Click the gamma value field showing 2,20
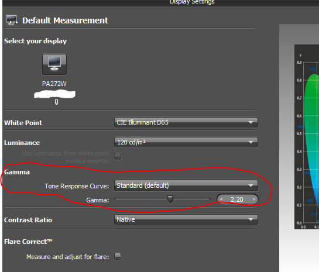Image resolution: width=319 pixels, height=272 pixels. click(238, 199)
